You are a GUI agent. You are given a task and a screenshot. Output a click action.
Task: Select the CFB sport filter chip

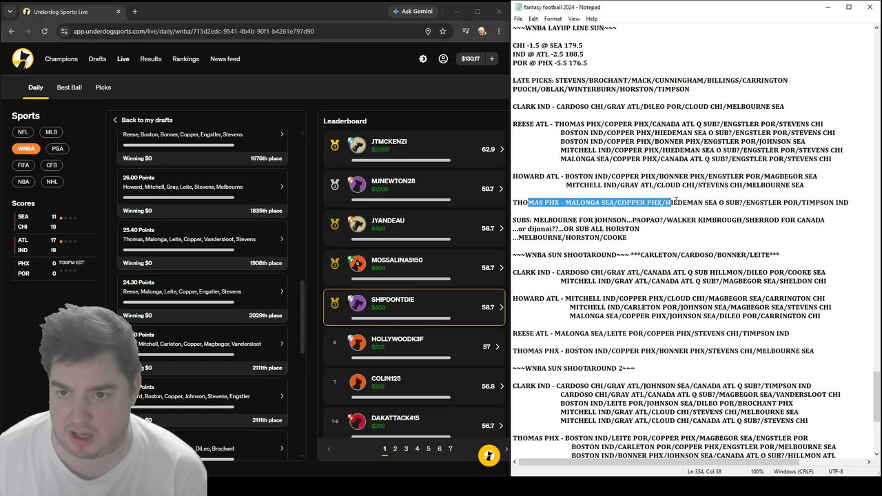(52, 165)
